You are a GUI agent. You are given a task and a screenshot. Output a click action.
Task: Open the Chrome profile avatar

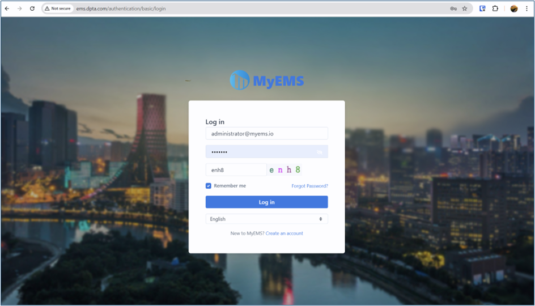pos(513,8)
